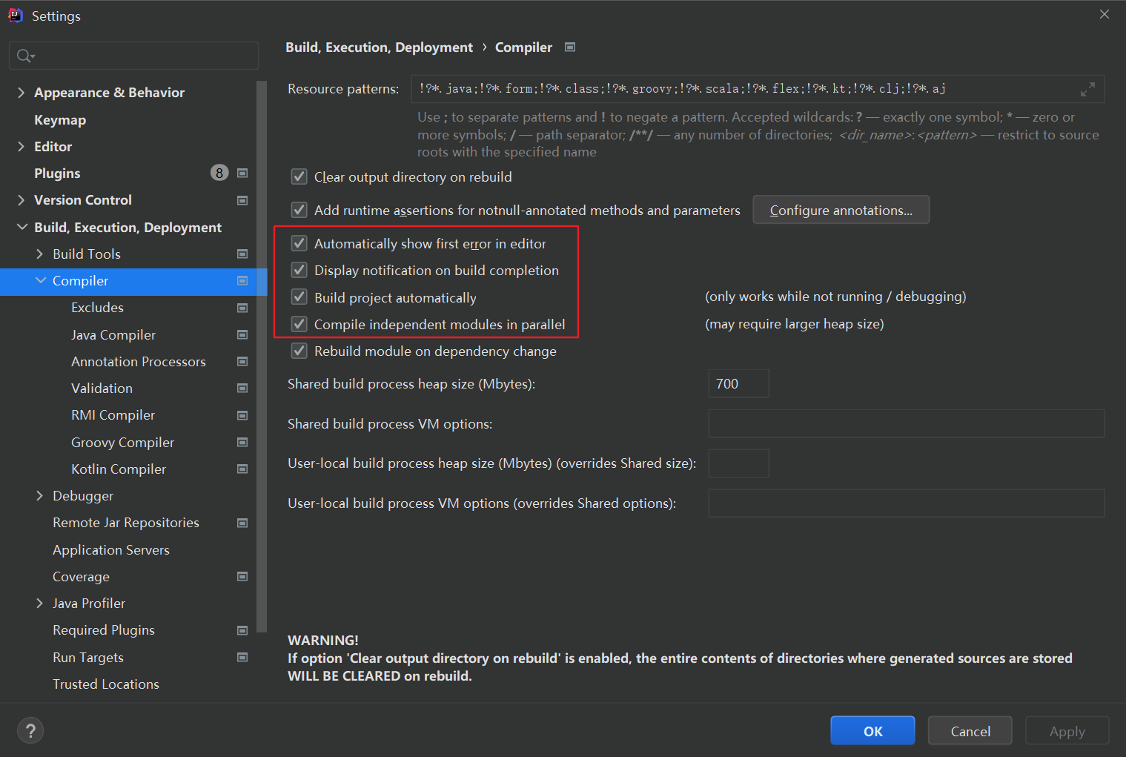Toggle Clear output directory on rebuild

pos(299,176)
